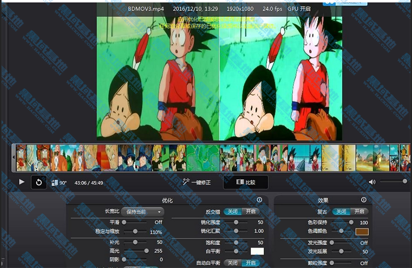412x268 pixels.
Task: Click the time readout 43:06 / 45:49
Action: 88,183
